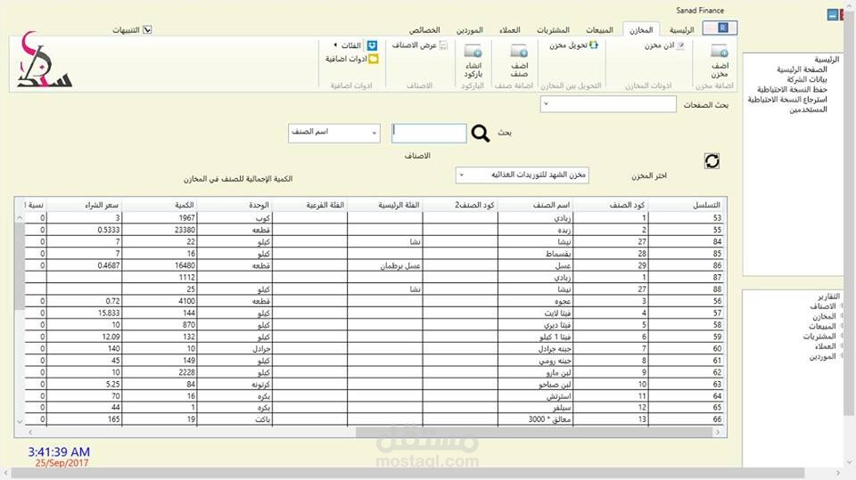
Task: Switch to the المبيعات ribbon tab
Action: (599, 30)
